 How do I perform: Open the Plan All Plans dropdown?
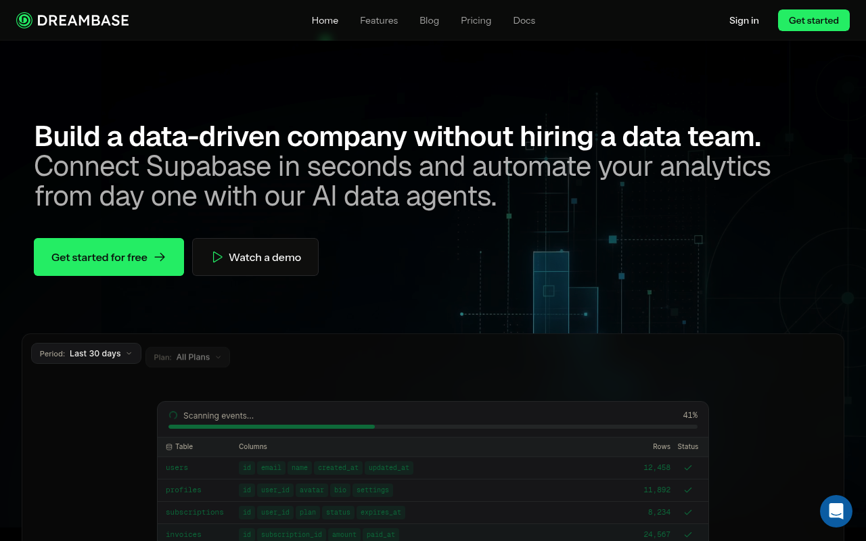pyautogui.click(x=187, y=357)
